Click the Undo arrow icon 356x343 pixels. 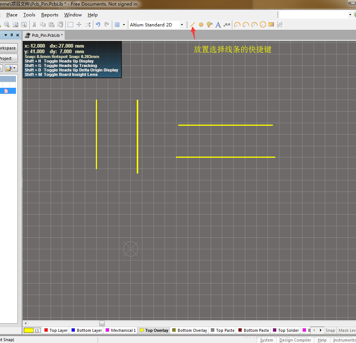coord(98,25)
